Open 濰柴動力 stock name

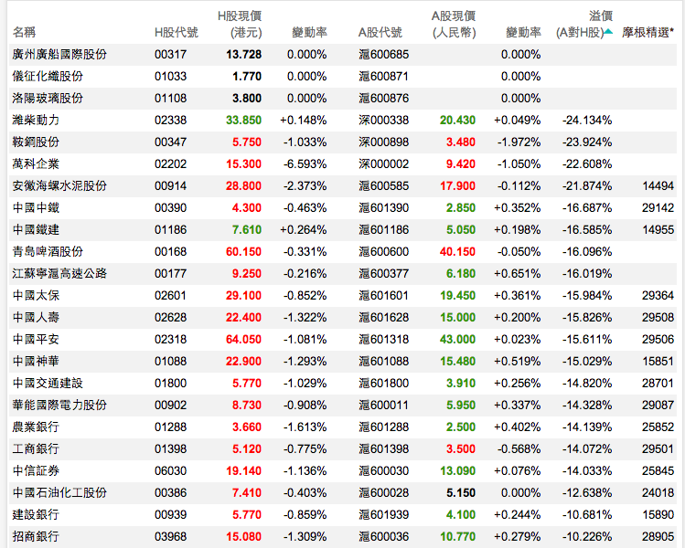click(36, 120)
